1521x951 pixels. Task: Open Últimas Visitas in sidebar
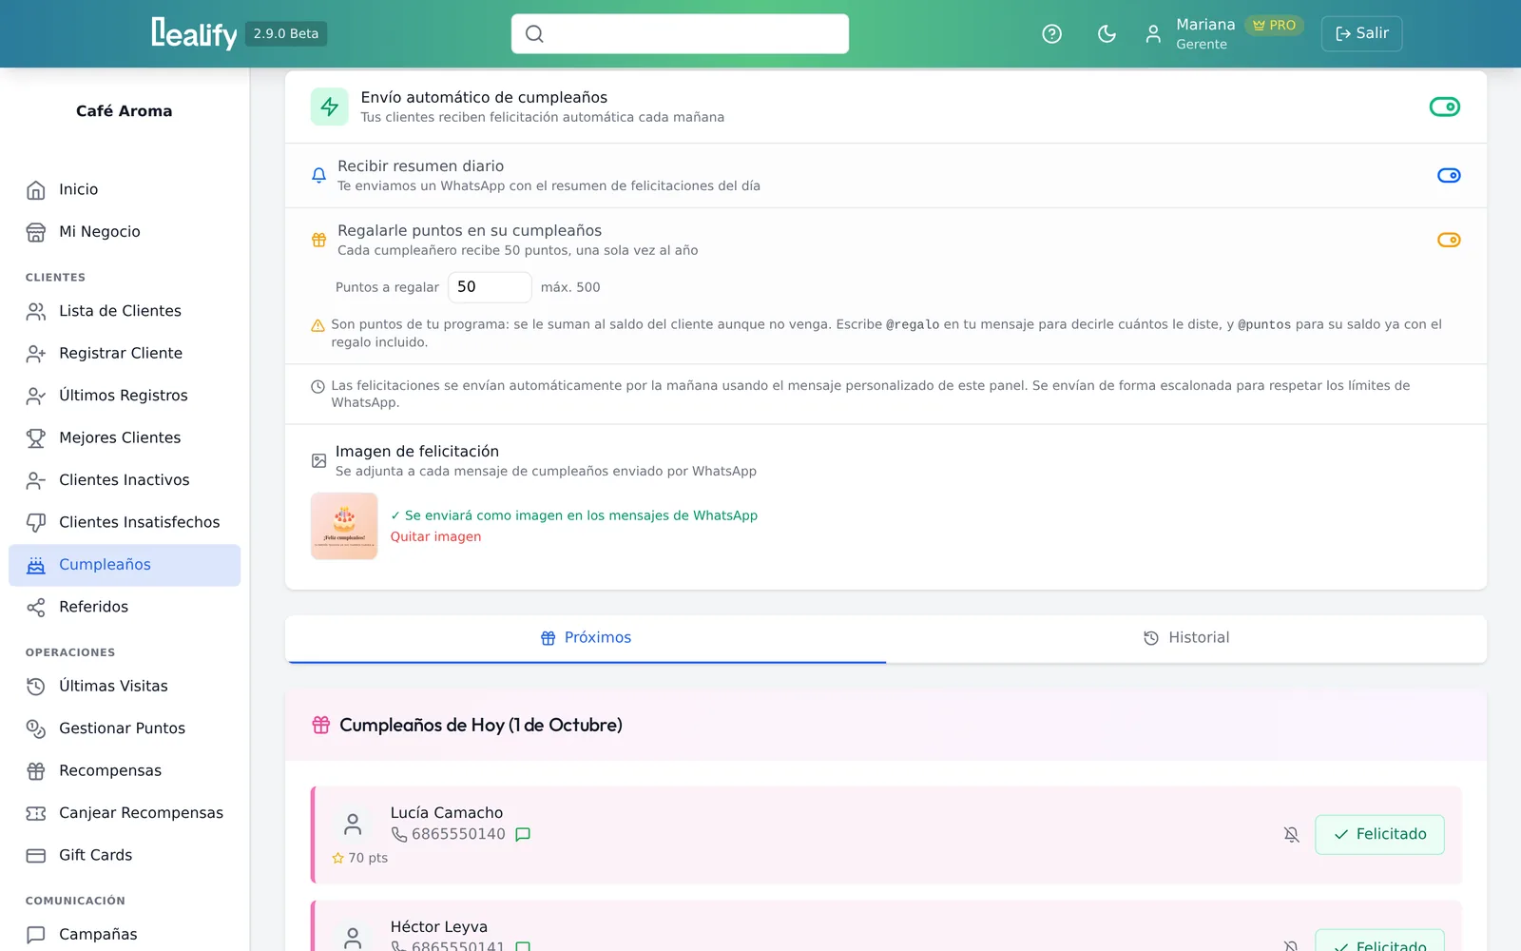[125, 686]
